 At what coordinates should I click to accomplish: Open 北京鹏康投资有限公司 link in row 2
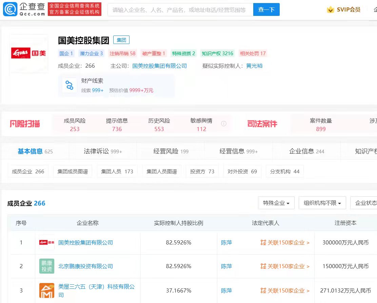[85, 266]
